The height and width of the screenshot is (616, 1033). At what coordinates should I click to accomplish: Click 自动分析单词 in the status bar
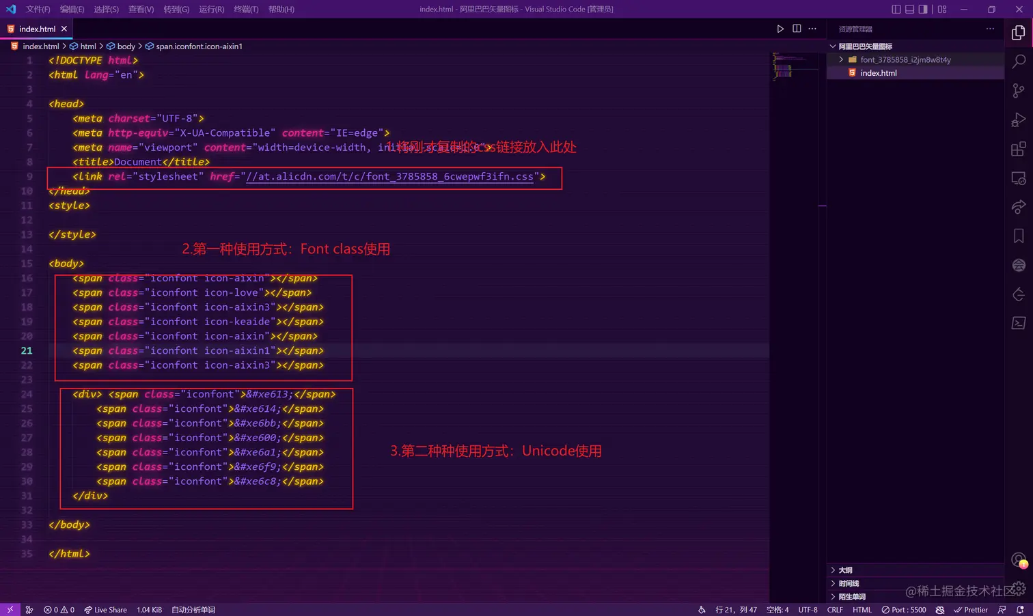pyautogui.click(x=193, y=609)
